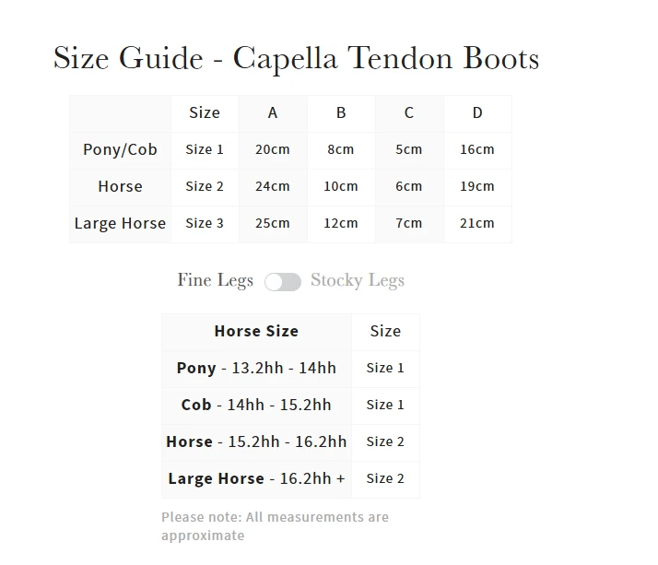Click the Large Horse - 16.2hh + row
Screen dimensions: 658x565
click(256, 478)
